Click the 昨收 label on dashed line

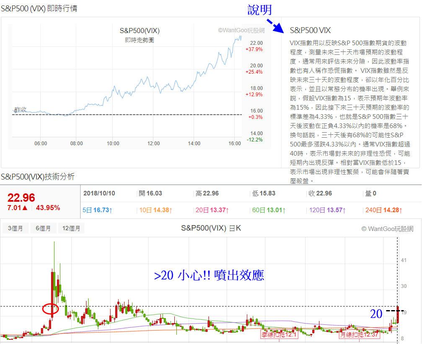tap(20, 110)
